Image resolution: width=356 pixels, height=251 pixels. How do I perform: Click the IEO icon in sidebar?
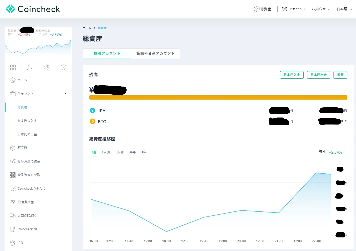pyautogui.click(x=13, y=243)
